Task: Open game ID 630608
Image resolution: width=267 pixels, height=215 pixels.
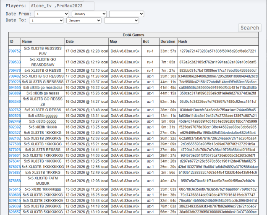Action: 15,195
